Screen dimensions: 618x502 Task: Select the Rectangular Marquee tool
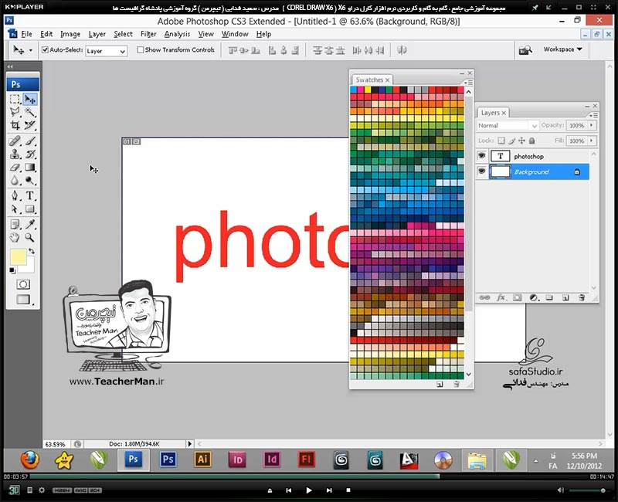click(x=15, y=99)
